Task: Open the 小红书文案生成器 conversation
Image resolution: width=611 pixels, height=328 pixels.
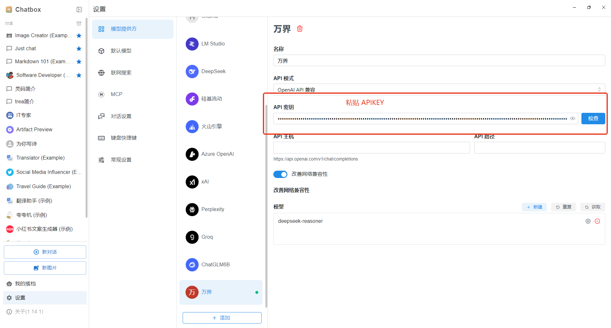Action: [44, 229]
